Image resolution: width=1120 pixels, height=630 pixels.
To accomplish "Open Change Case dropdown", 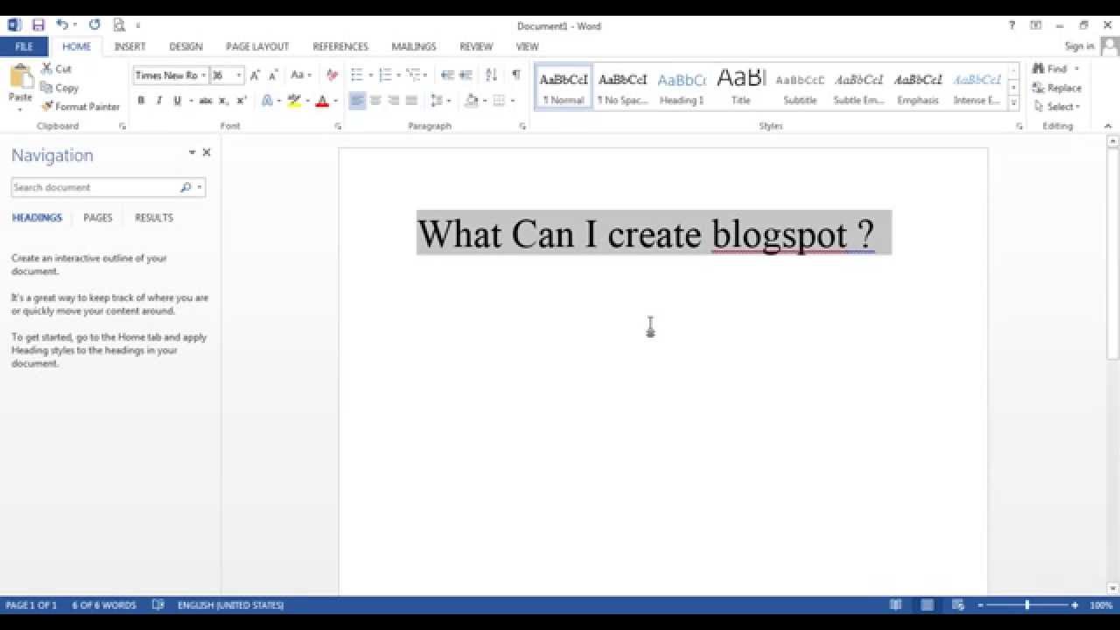I will 301,75.
